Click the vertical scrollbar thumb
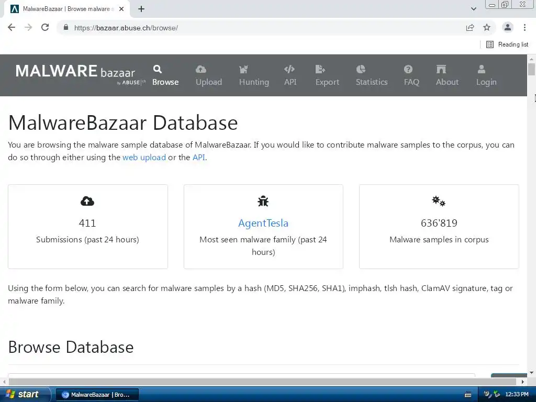Screen dimensions: 536x402 pos(531,69)
